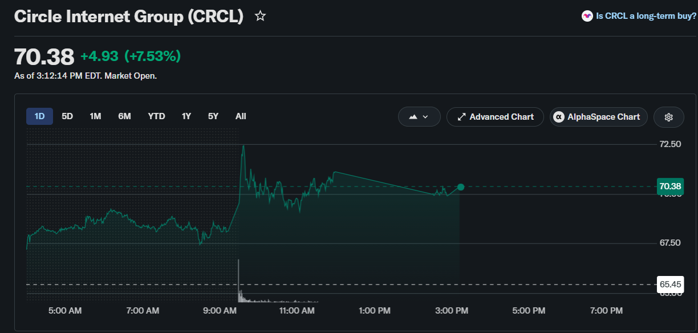Click the 70.38 price label on axis
Screen dimensions: 698x333
[x=670, y=186]
